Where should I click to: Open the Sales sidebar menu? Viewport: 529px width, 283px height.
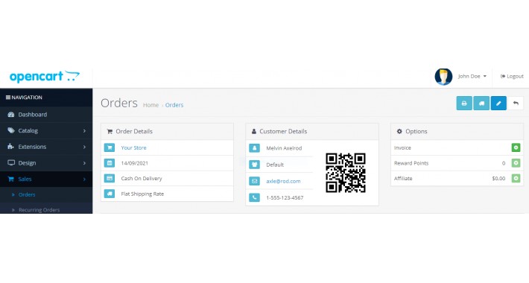pyautogui.click(x=46, y=179)
